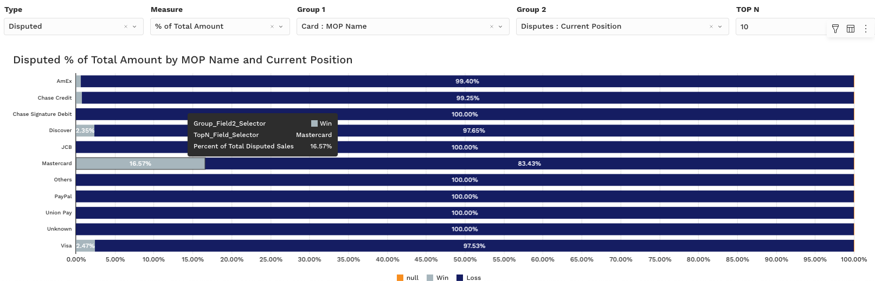Screen dimensions: 875x281
Task: Expand the Group 2 dropdown arrow
Action: [x=720, y=27]
